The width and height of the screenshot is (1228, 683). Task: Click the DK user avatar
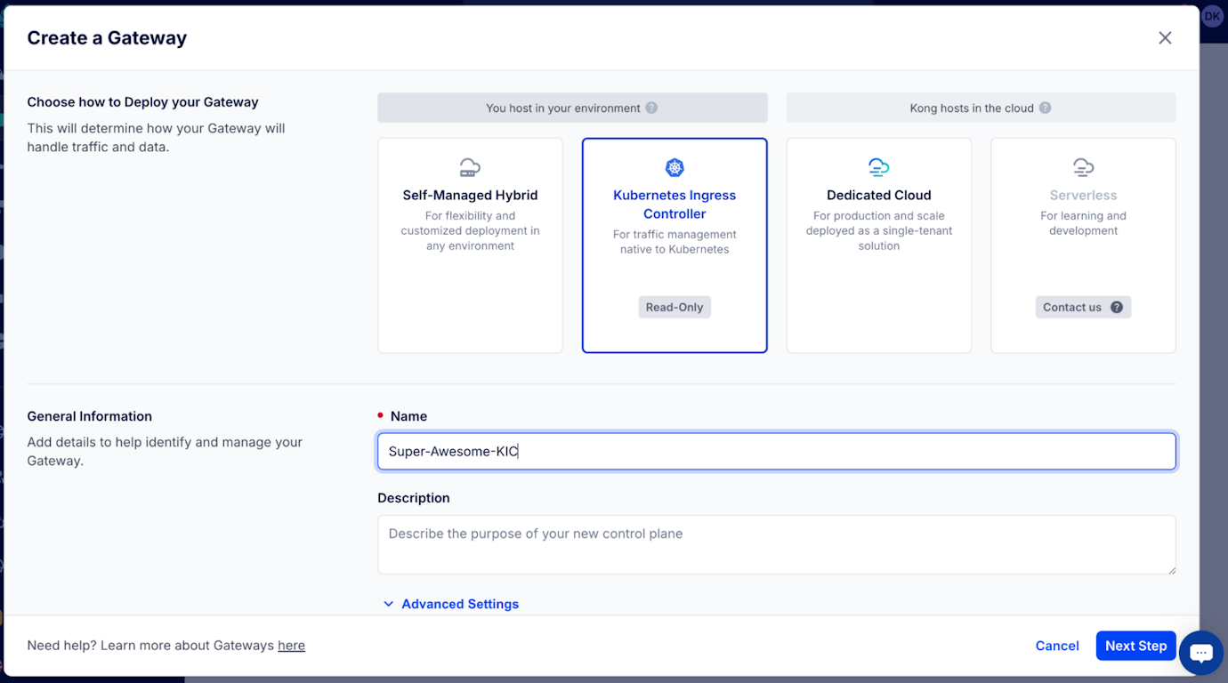1212,15
